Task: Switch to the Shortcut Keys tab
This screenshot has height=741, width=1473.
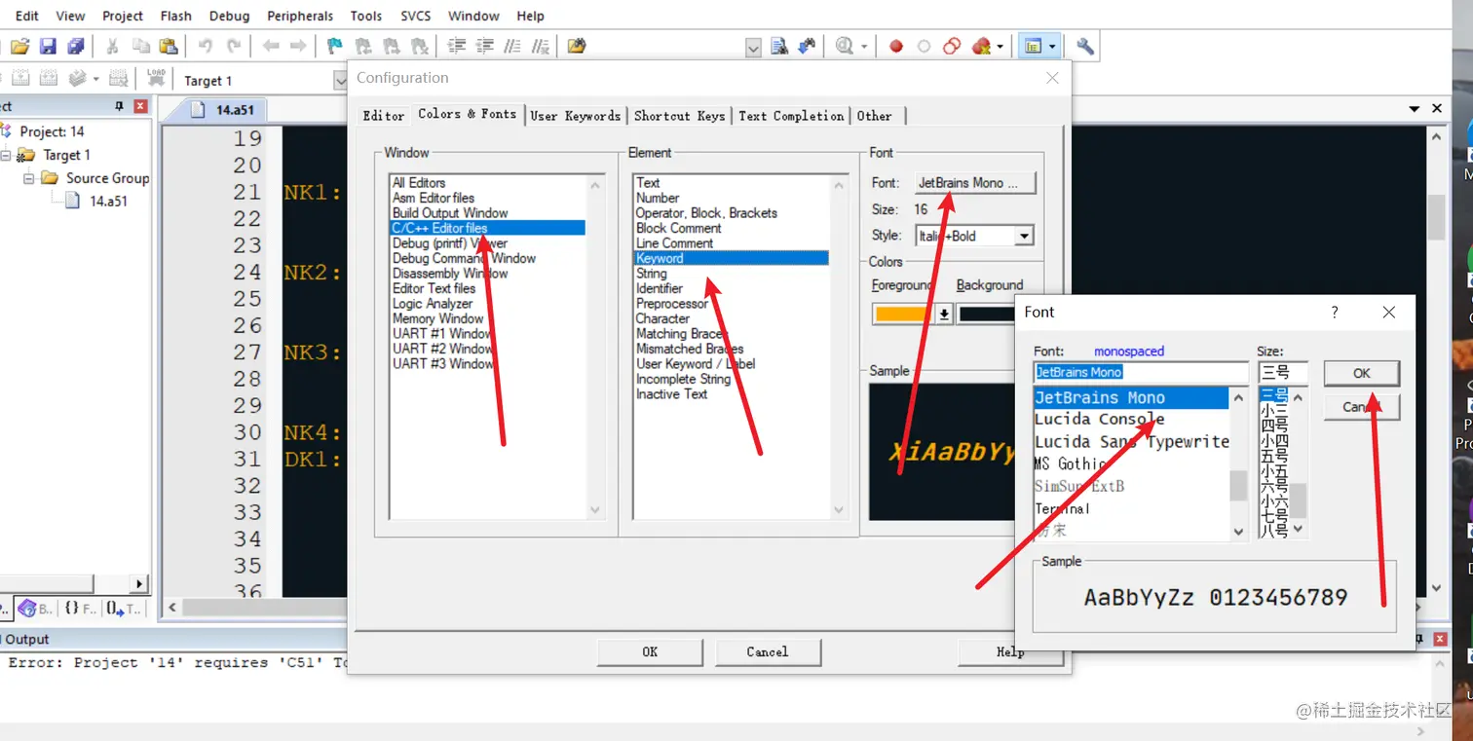Action: click(x=679, y=115)
